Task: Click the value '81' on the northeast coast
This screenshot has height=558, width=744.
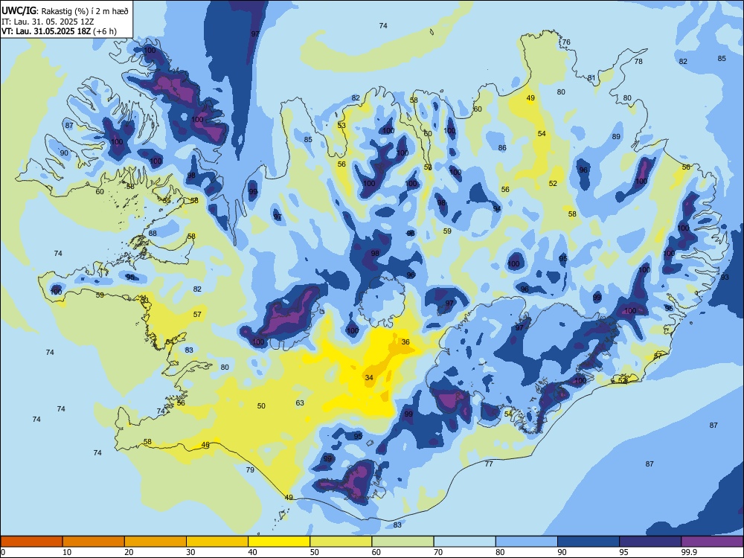Action: pos(591,78)
